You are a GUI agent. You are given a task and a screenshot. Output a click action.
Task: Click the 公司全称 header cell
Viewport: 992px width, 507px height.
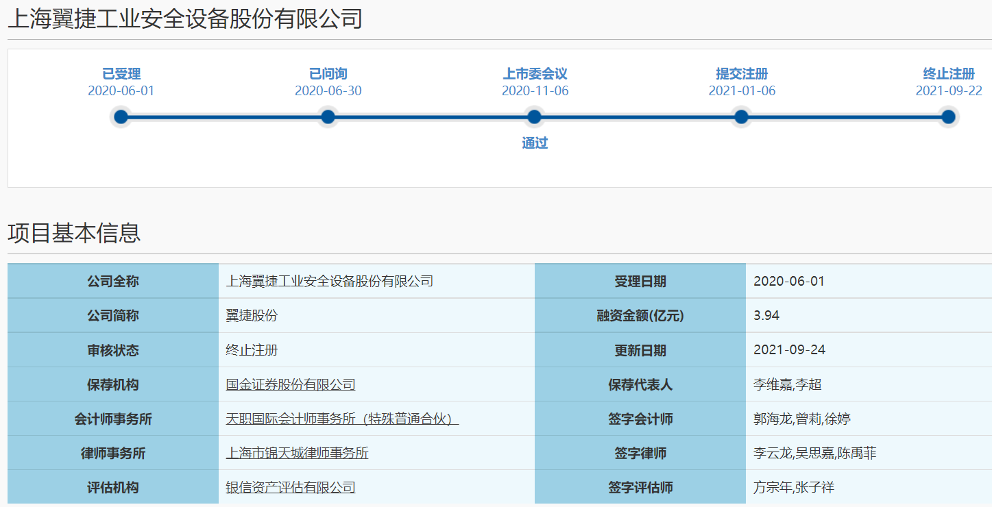tap(113, 282)
